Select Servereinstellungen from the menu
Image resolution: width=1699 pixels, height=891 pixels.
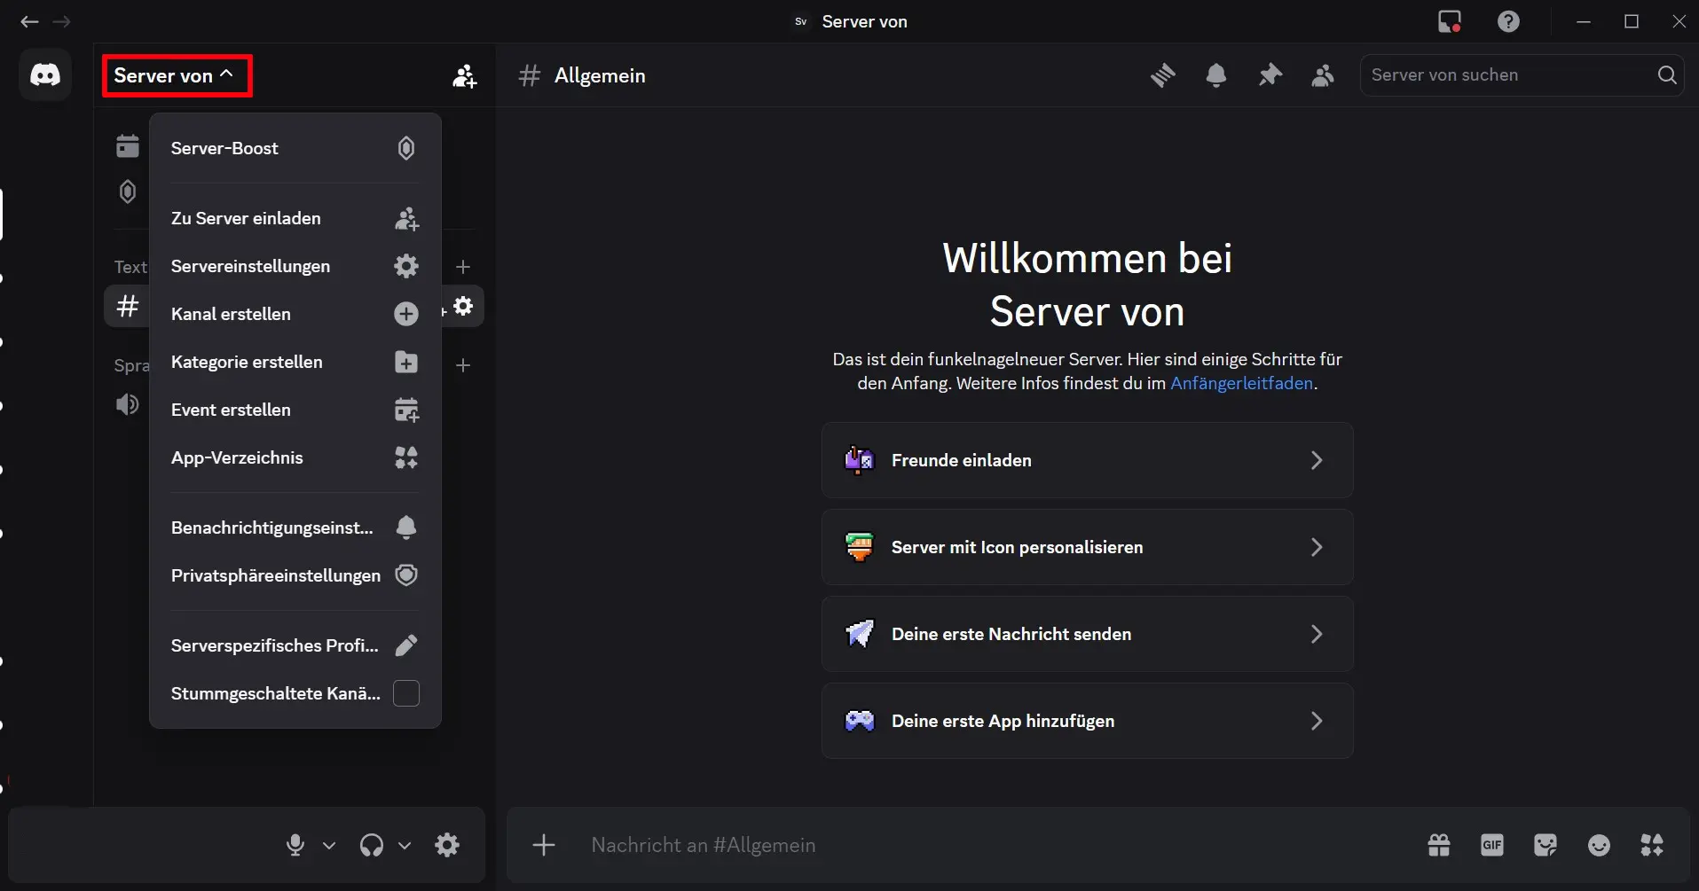coord(251,266)
